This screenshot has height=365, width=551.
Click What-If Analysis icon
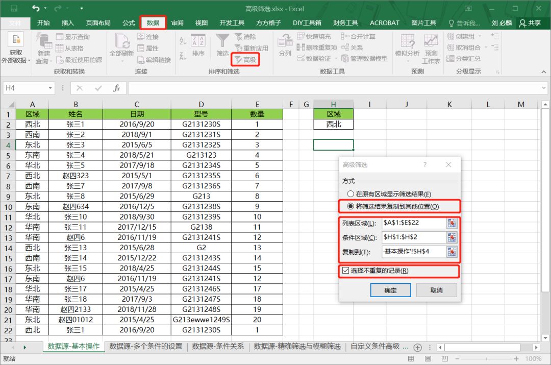(x=407, y=40)
